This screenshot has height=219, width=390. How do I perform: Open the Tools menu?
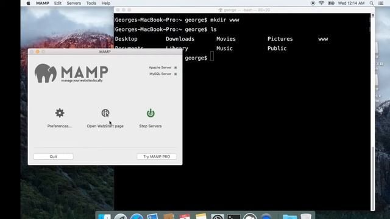point(91,3)
